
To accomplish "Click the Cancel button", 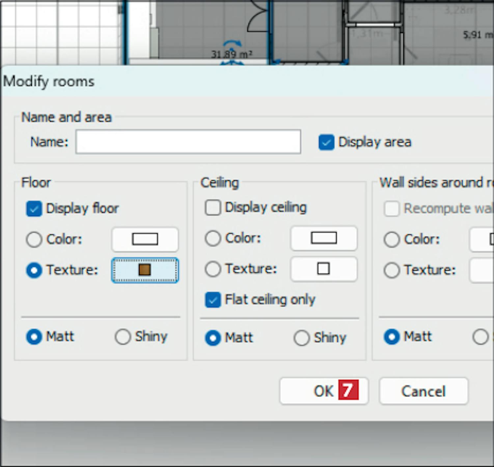I will click(423, 391).
